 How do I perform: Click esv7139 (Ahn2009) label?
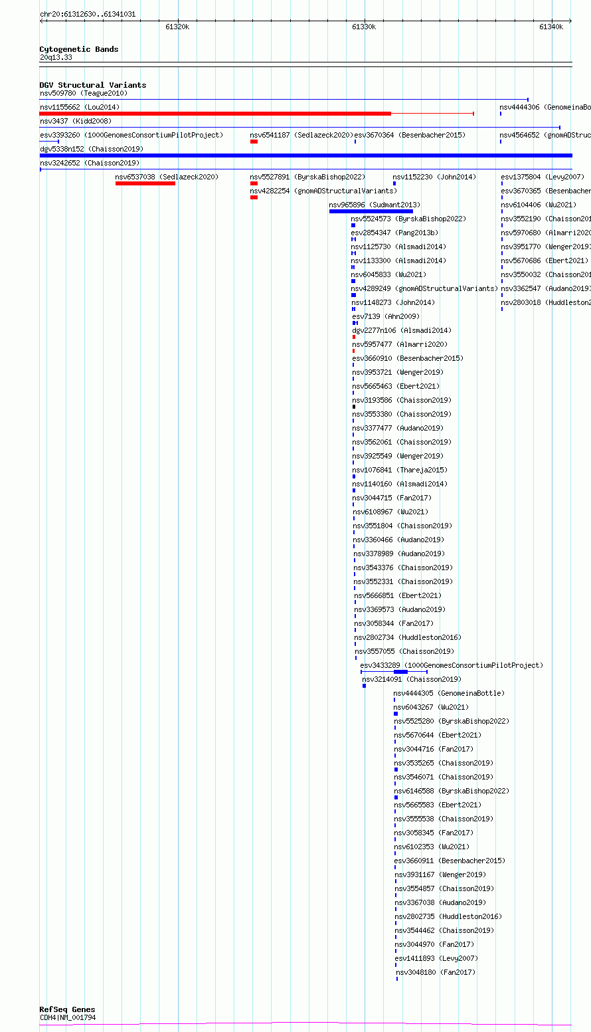coord(386,316)
